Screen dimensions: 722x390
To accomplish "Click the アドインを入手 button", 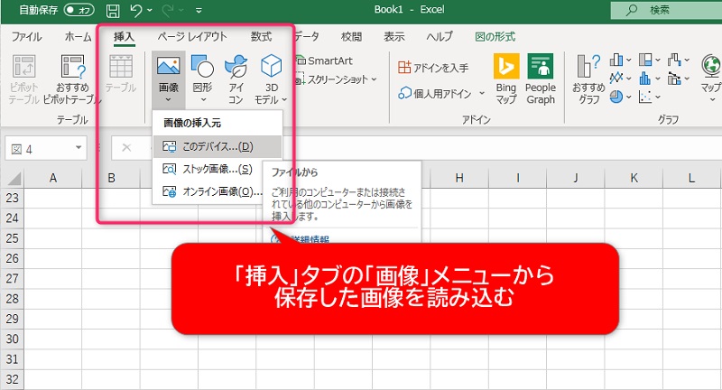I will [x=432, y=68].
